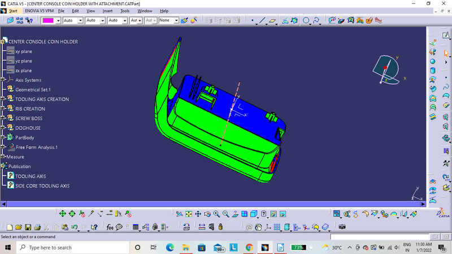Expand the Free Form Analysis.1 node

[x=3, y=147]
